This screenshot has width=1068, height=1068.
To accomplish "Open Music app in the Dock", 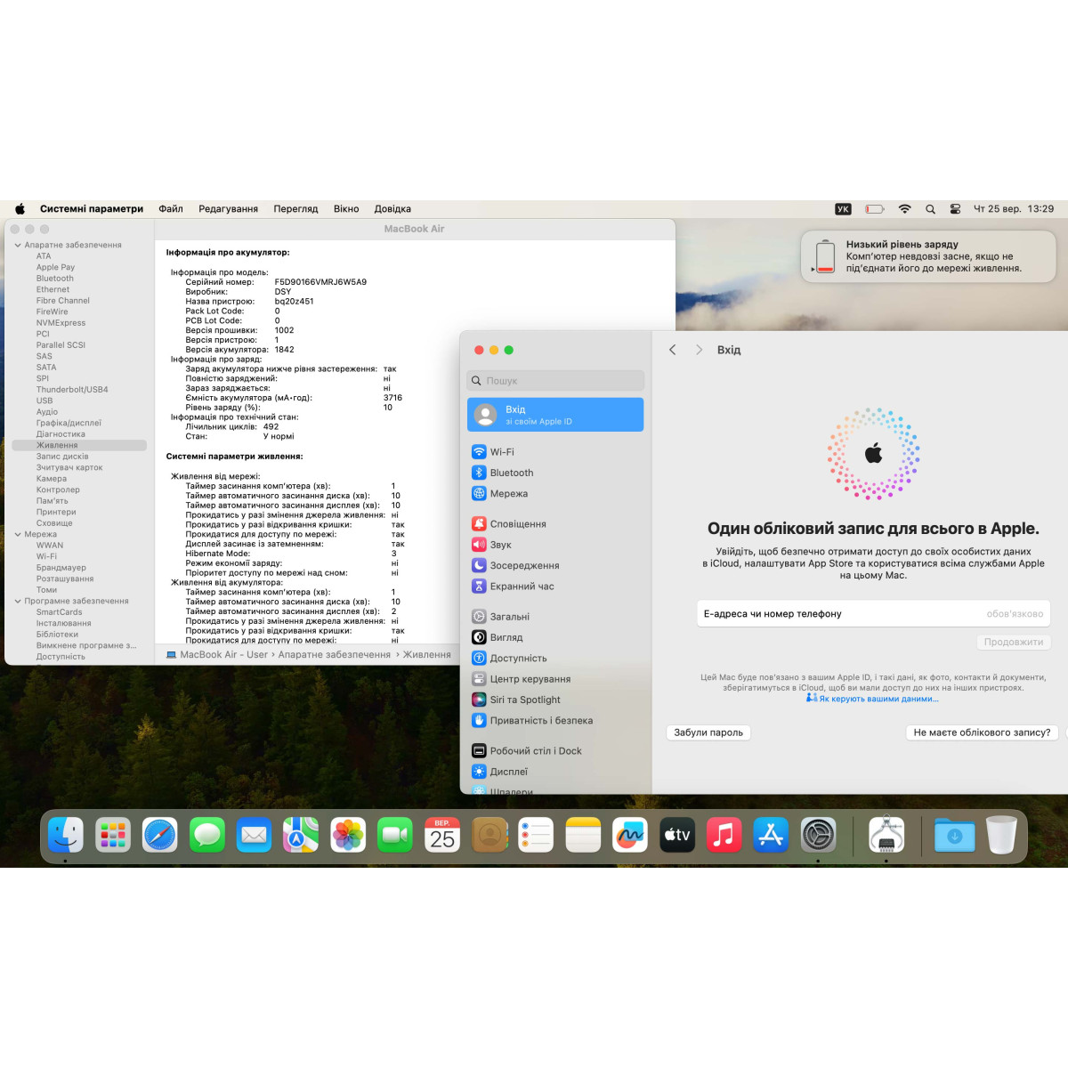I will 724,835.
